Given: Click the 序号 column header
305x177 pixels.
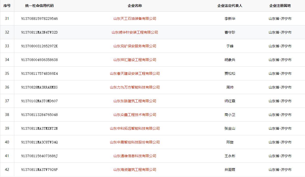Looking at the screenshot, I should [7, 6].
